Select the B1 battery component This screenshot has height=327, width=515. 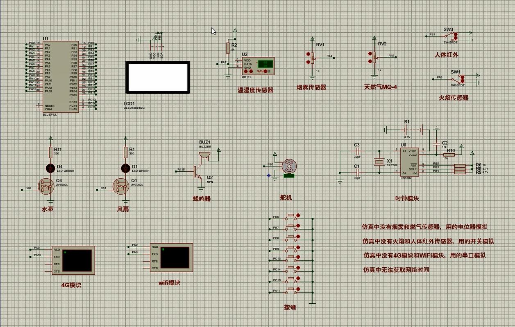click(x=406, y=130)
